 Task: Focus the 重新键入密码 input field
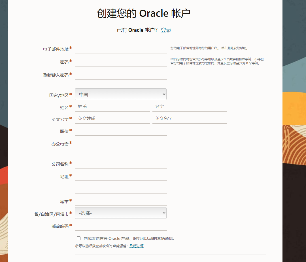[x=121, y=75]
